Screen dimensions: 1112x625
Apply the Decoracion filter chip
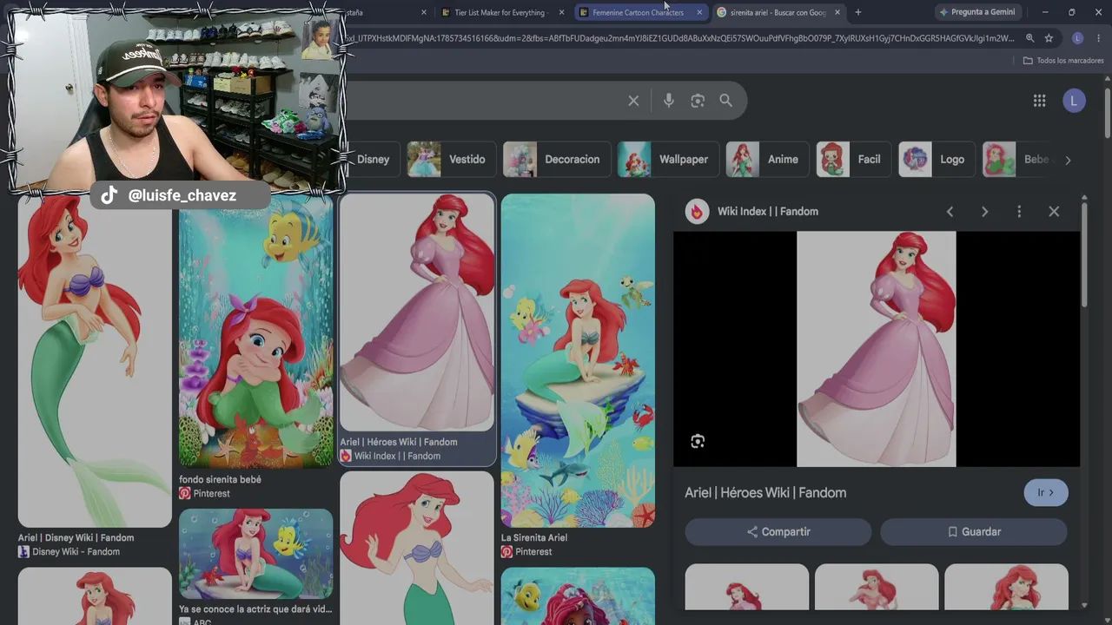pyautogui.click(x=556, y=160)
